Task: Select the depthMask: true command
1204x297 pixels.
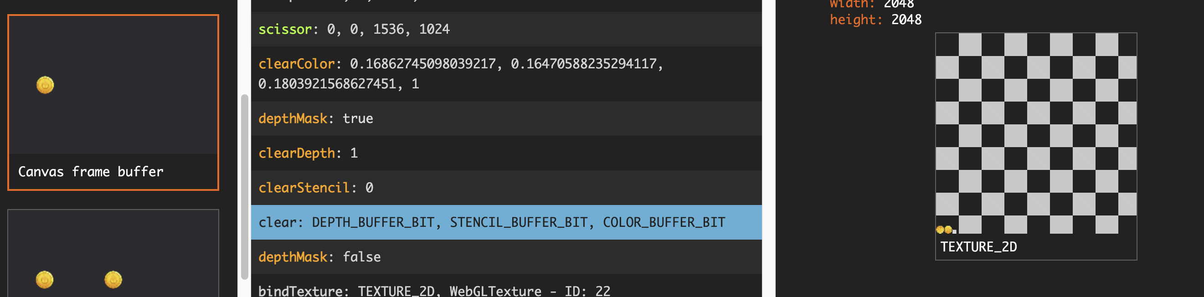Action: pyautogui.click(x=506, y=118)
